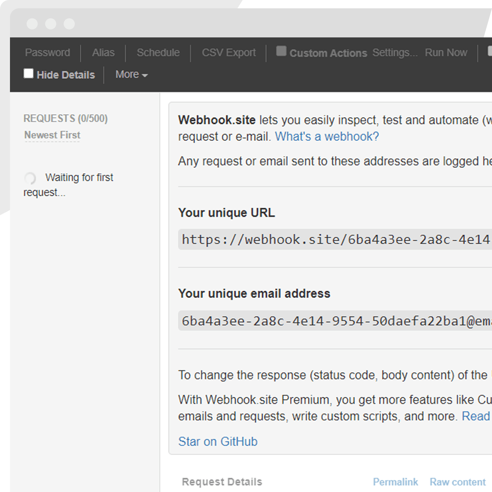Open the Password toolbar option

pos(47,53)
